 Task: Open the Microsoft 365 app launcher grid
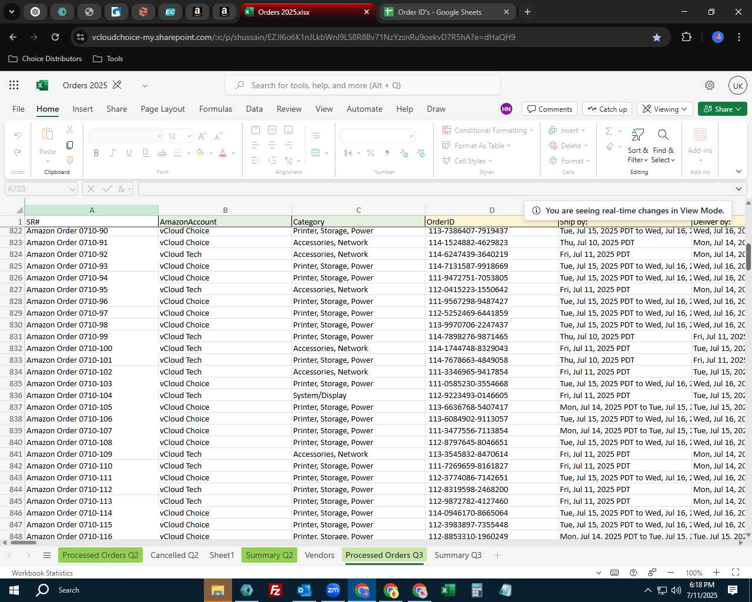[14, 85]
